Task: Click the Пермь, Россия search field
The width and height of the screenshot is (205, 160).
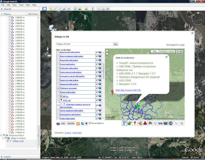Action: tap(85, 44)
